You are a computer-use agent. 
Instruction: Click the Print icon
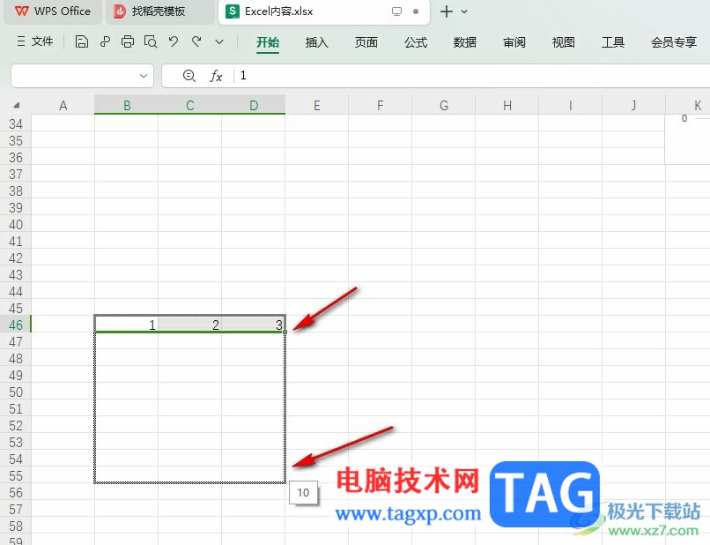click(128, 41)
